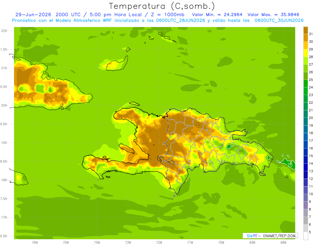Click the '25' contour label on map
Image resolution: width=318 pixels, height=246 pixels.
click(x=290, y=165)
